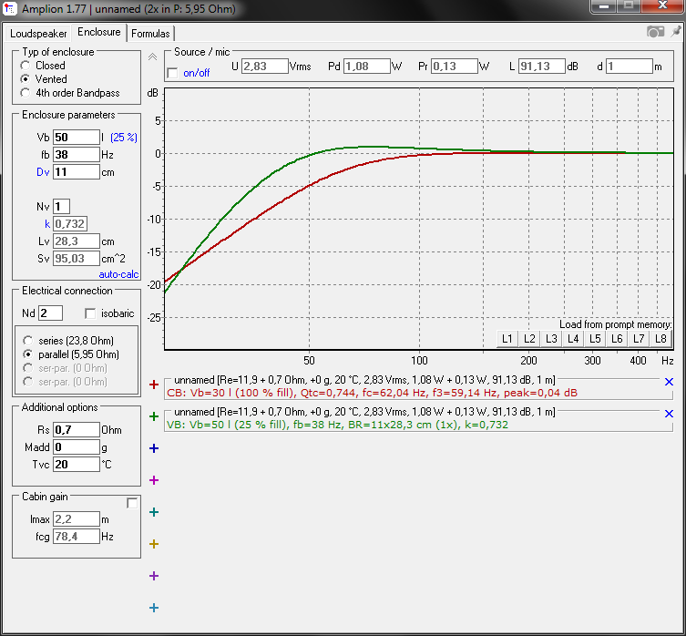Load prompt memory L5

(595, 339)
